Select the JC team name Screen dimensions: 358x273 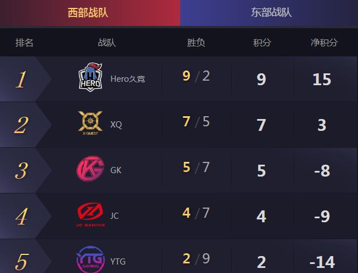[115, 216]
